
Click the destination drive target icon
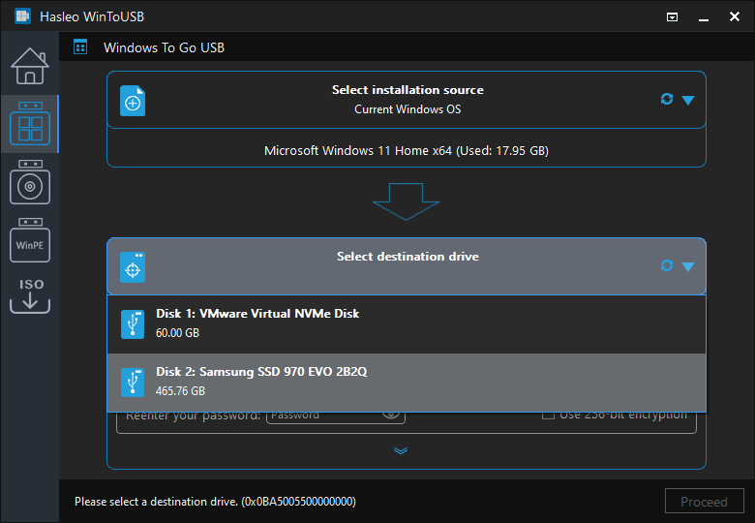(133, 266)
